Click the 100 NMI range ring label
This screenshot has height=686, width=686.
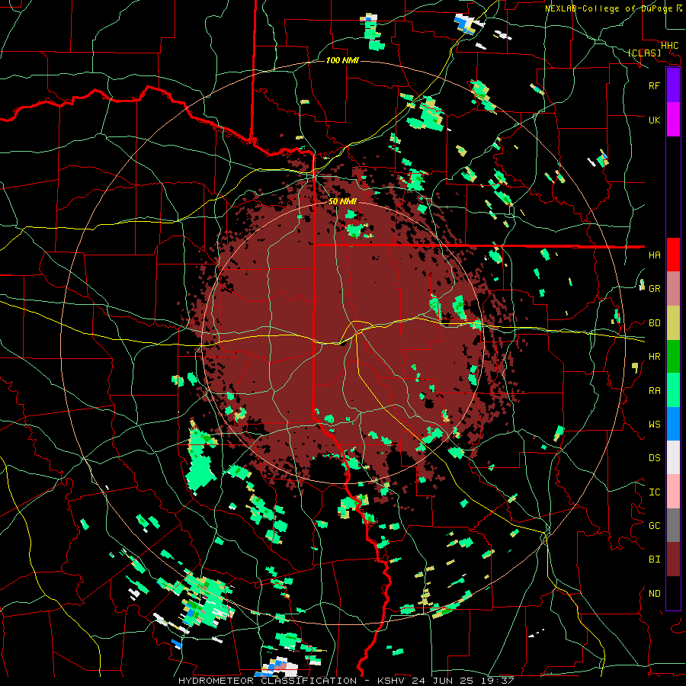342,60
